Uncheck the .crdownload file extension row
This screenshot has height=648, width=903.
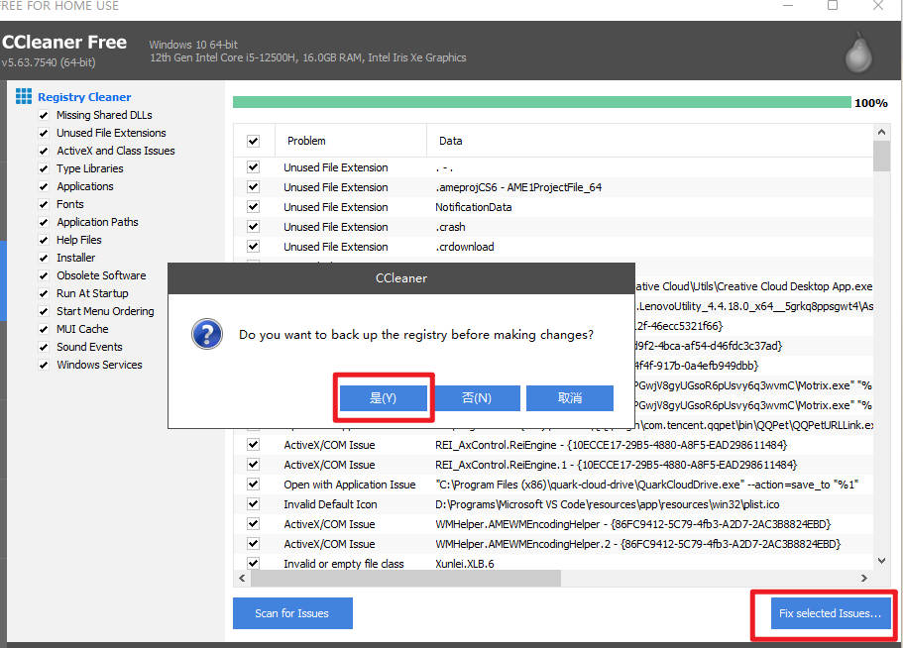pyautogui.click(x=253, y=247)
